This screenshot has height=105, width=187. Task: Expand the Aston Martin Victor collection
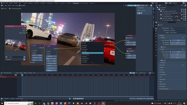(x=159, y=15)
